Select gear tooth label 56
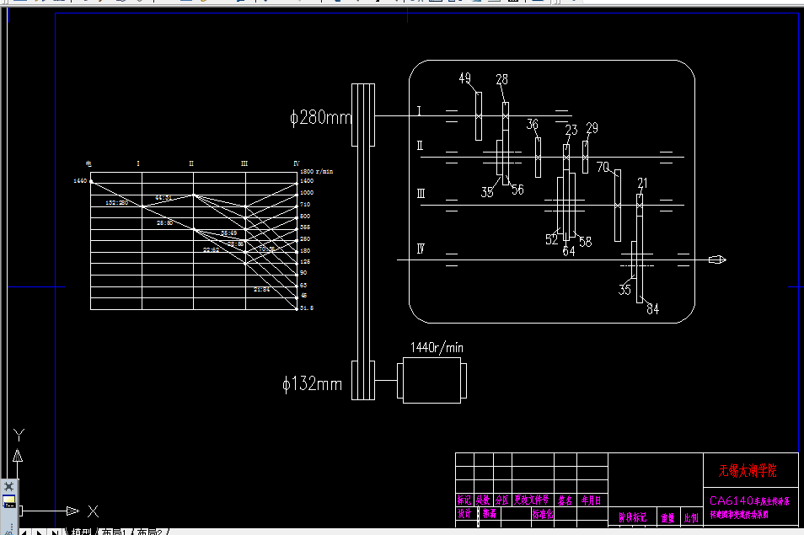The height and width of the screenshot is (535, 804). pyautogui.click(x=518, y=190)
